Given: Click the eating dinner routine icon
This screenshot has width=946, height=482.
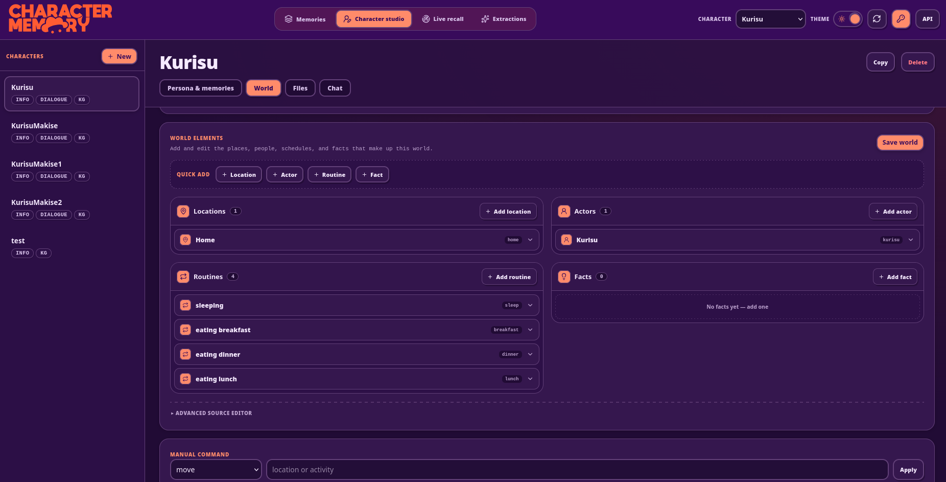Looking at the screenshot, I should (185, 354).
